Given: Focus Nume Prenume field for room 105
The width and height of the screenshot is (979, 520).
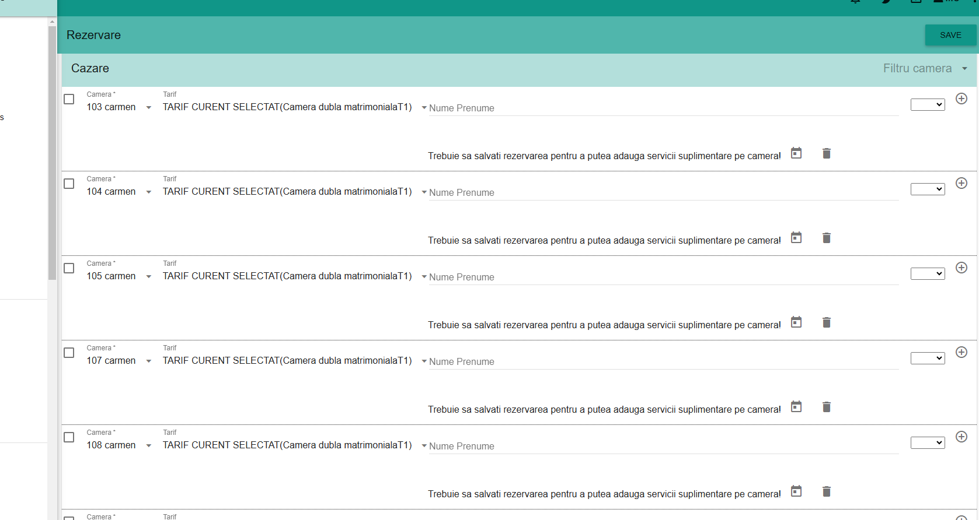Looking at the screenshot, I should (x=664, y=277).
